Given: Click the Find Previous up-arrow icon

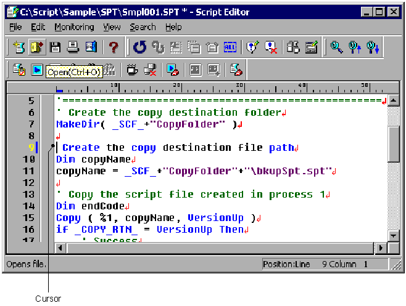Looking at the screenshot, I should coord(355,47).
